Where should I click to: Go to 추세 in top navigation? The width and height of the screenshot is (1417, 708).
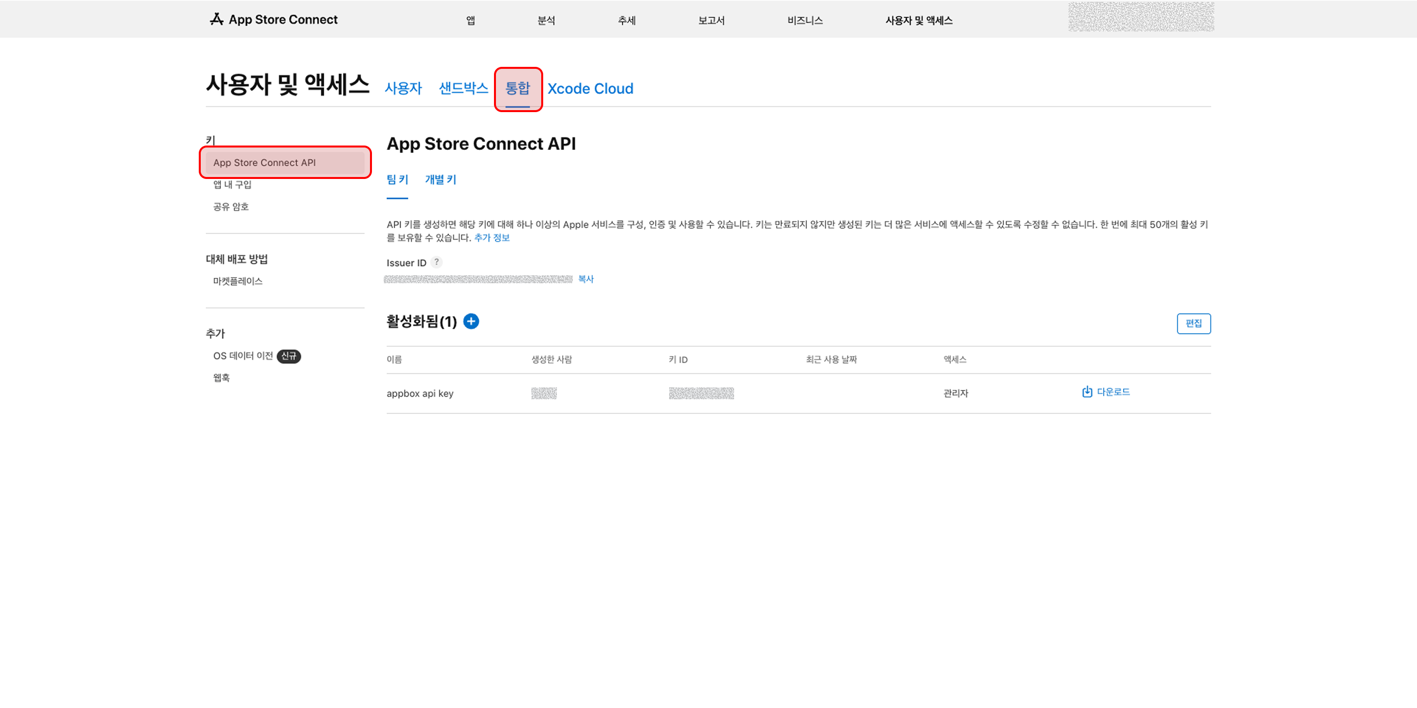626,20
